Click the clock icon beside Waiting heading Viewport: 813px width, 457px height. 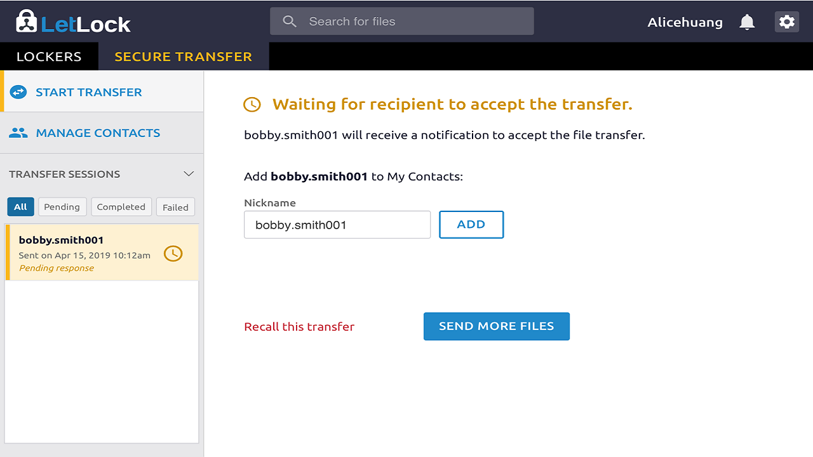[252, 105]
